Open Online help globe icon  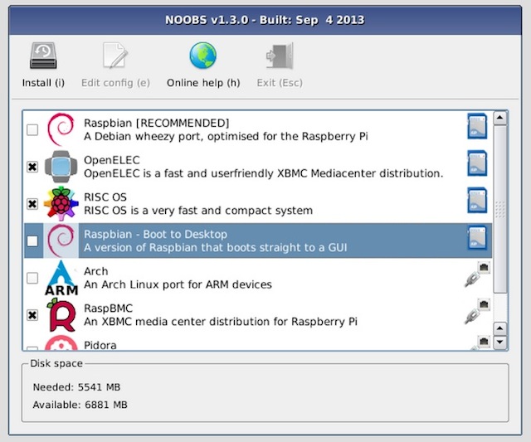202,56
